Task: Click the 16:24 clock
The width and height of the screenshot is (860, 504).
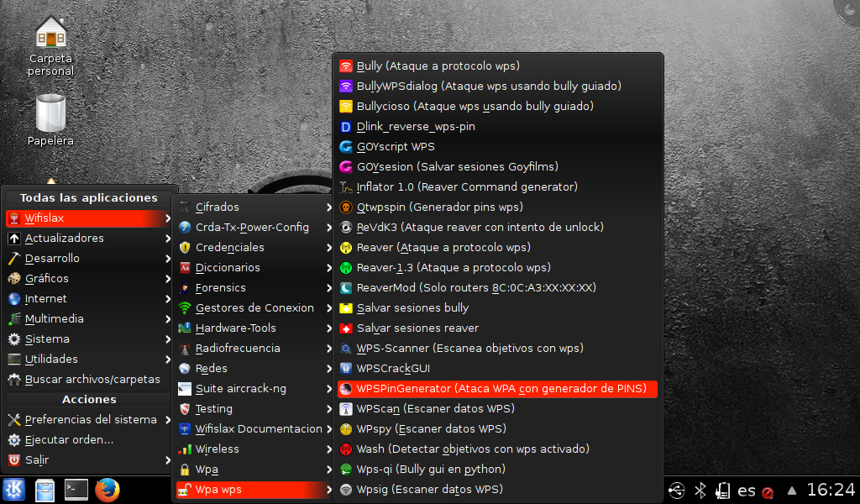Action: (x=831, y=490)
